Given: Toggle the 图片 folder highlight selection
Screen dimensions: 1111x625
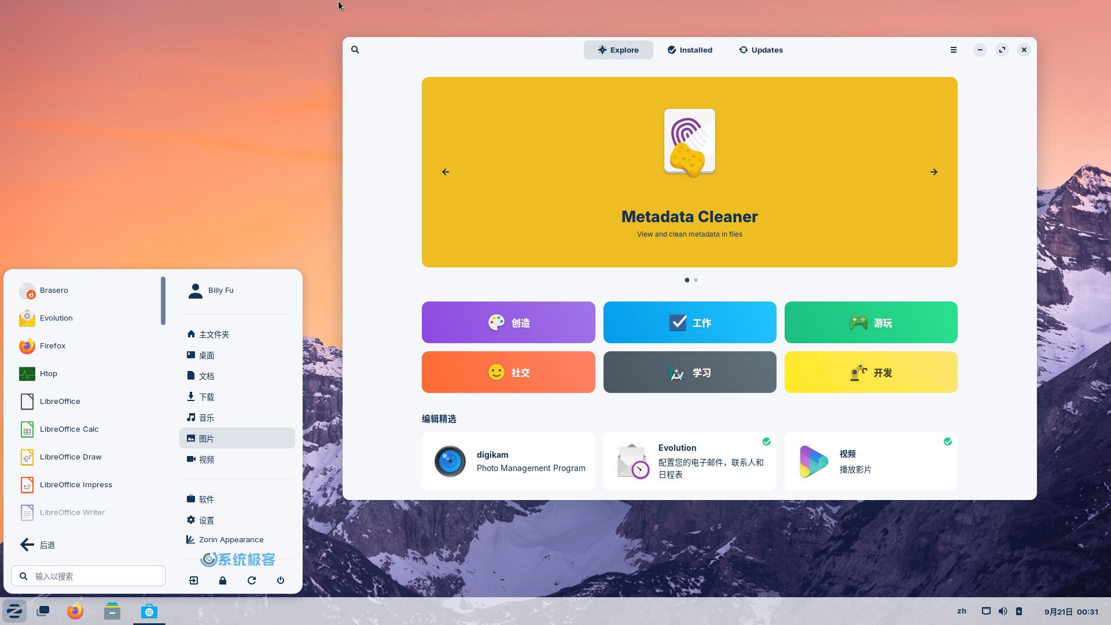Looking at the screenshot, I should pos(237,438).
